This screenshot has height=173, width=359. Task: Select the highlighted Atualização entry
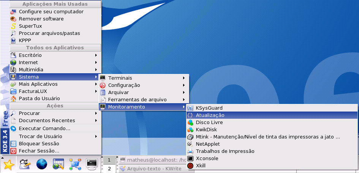tap(272, 115)
